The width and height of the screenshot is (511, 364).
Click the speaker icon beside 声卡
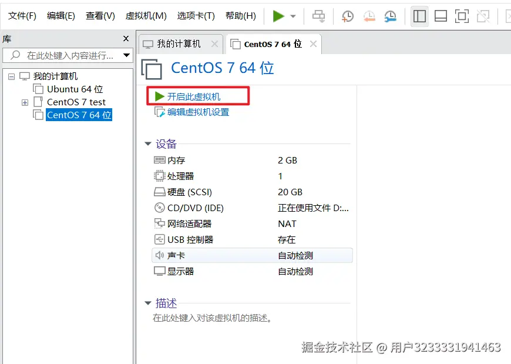(159, 255)
